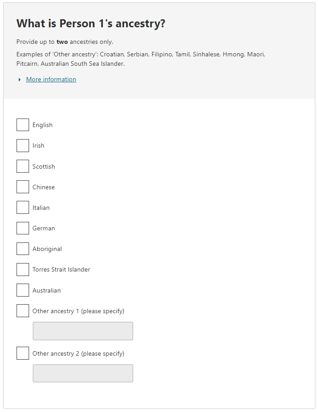
Task: Select Australian as Person 1's ancestry
Action: tap(22, 290)
